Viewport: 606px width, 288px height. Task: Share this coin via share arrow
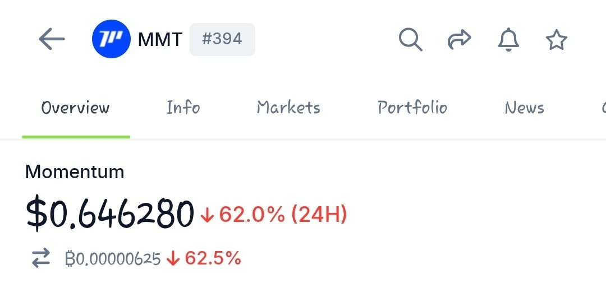coord(459,40)
